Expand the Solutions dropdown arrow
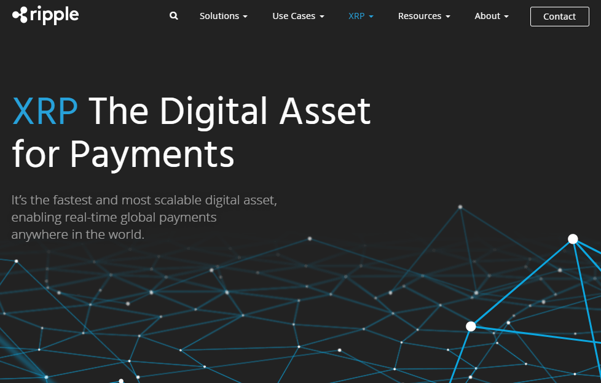The width and height of the screenshot is (601, 383). [245, 17]
